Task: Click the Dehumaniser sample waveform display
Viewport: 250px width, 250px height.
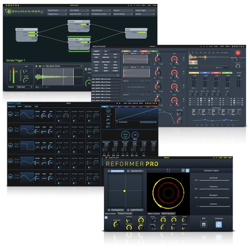Action: pyautogui.click(x=59, y=77)
